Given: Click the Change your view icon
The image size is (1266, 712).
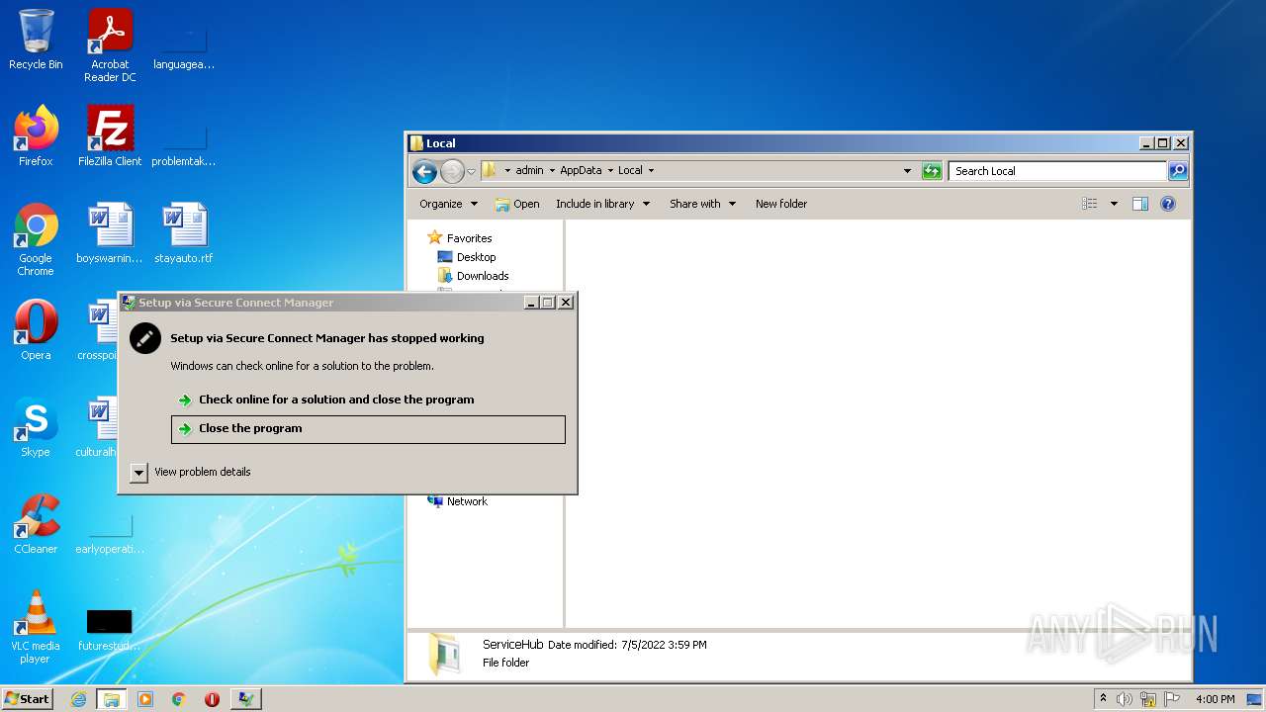Looking at the screenshot, I should (x=1089, y=204).
